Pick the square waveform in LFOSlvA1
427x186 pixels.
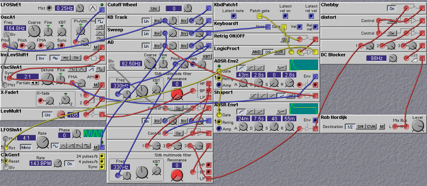pyautogui.click(x=87, y=146)
